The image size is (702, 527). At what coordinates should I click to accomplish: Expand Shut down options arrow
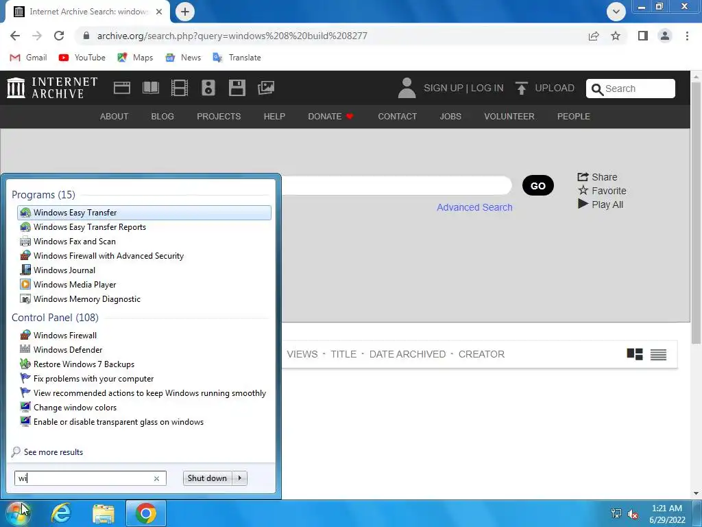240,478
